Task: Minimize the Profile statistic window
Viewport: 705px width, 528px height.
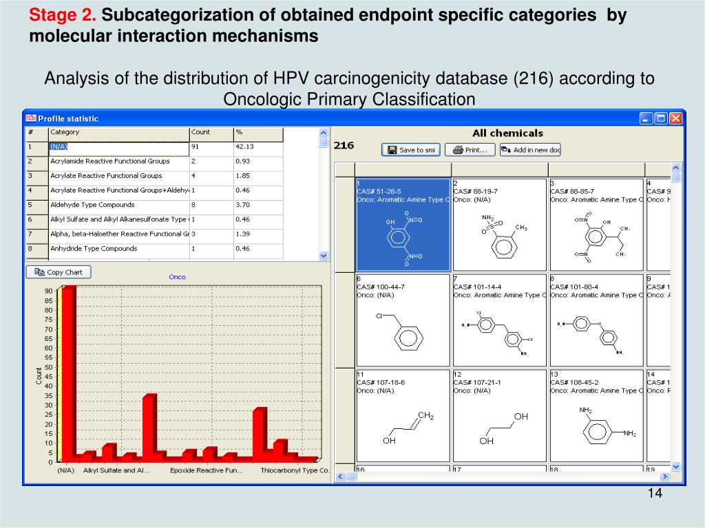Action: pos(646,118)
